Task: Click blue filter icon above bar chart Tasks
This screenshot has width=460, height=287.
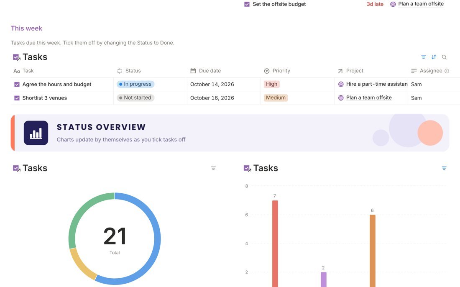Action: 444,168
